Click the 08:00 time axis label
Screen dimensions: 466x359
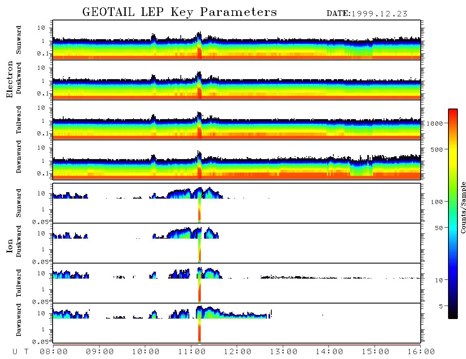coord(54,352)
